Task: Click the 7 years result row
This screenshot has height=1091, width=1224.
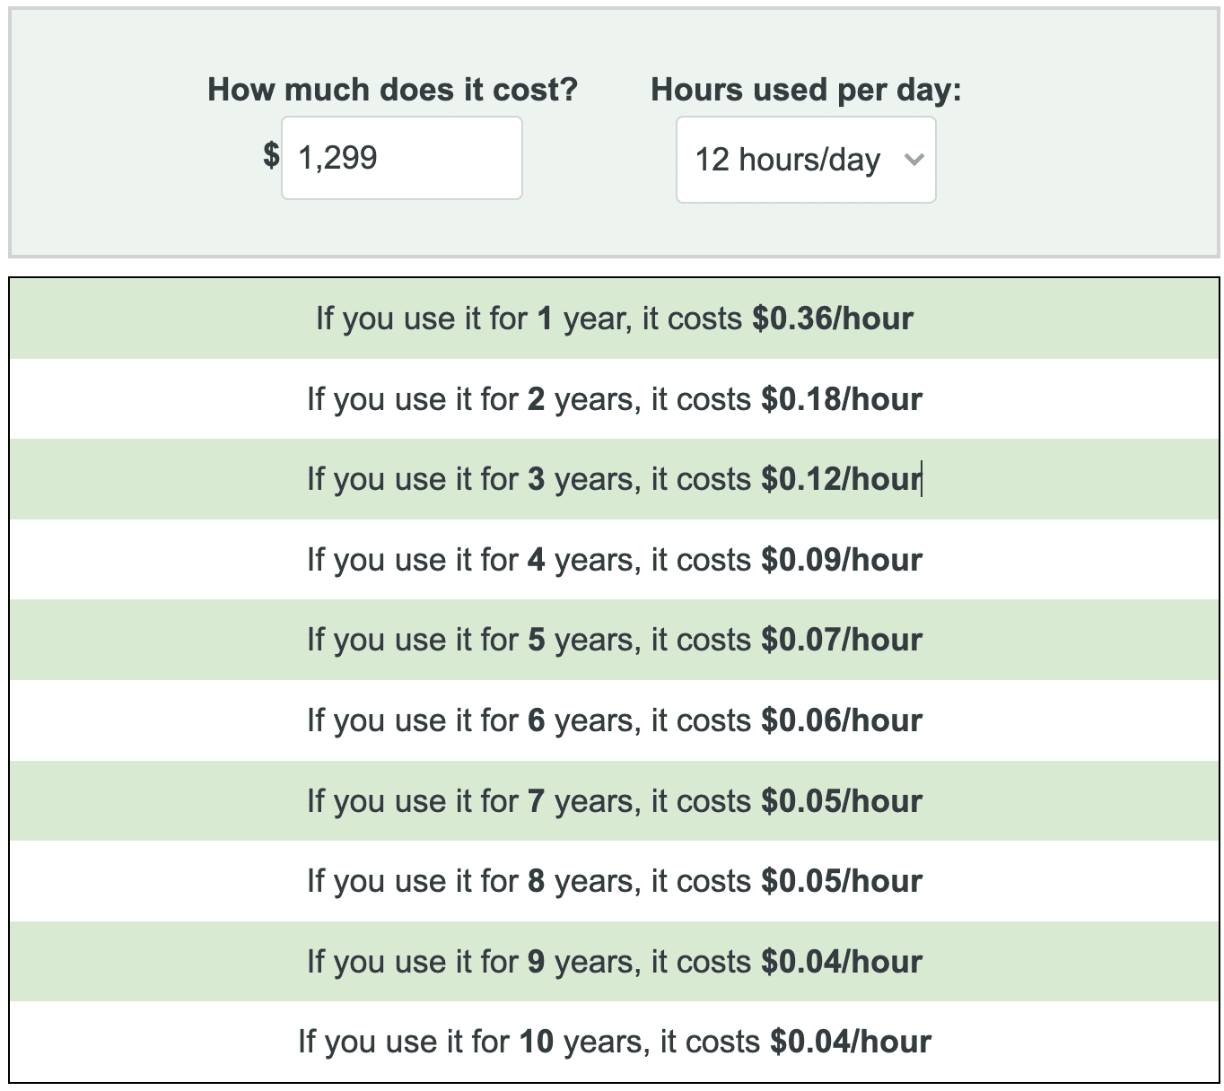Action: [x=614, y=800]
